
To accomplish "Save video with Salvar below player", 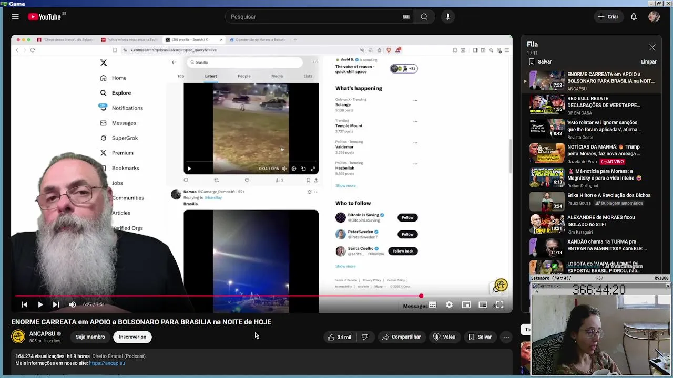I will [x=480, y=337].
